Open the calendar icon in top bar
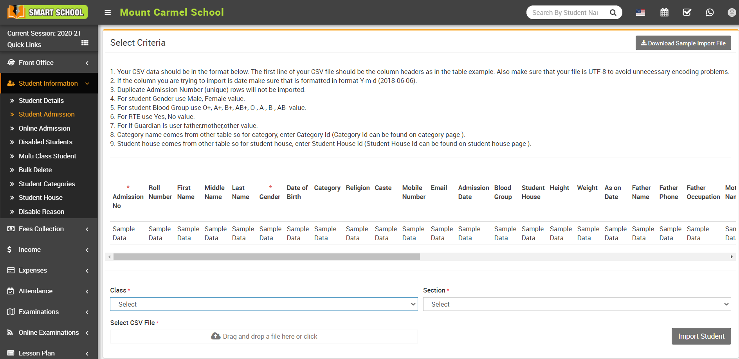 pyautogui.click(x=664, y=12)
